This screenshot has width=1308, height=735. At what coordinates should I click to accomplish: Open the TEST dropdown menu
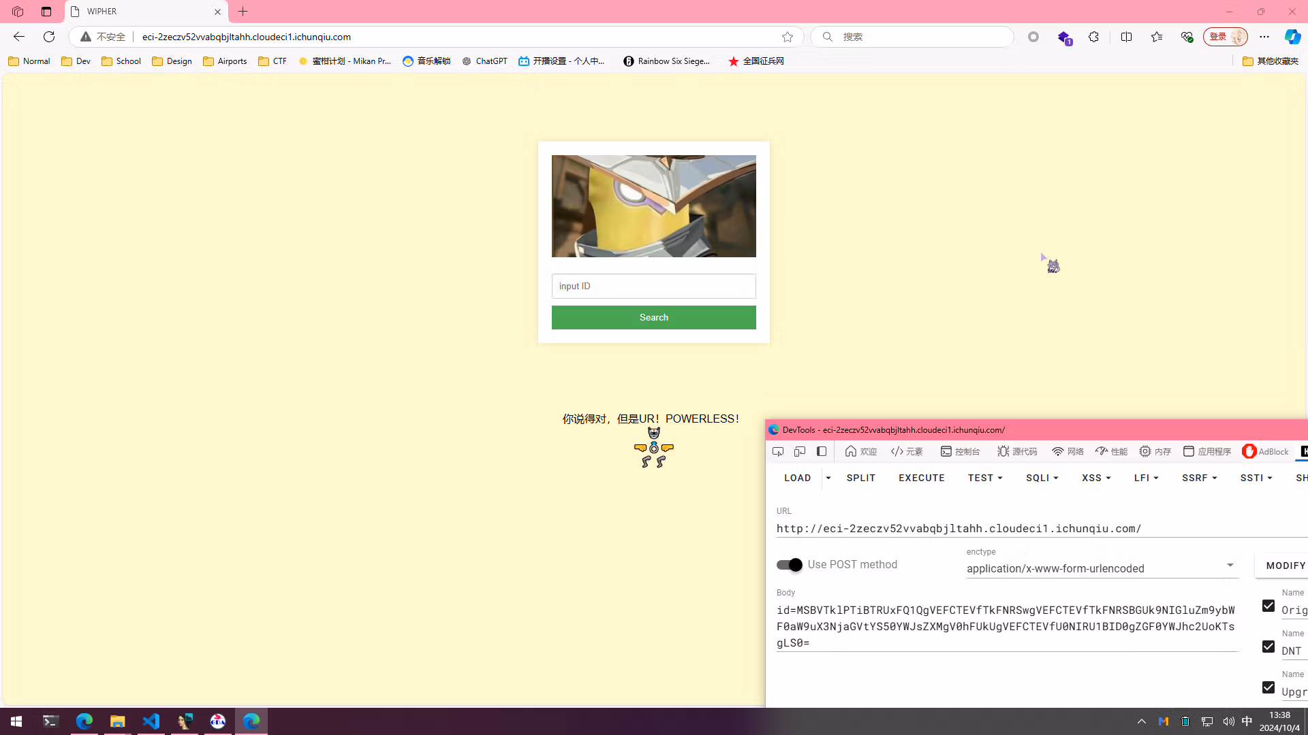click(985, 478)
